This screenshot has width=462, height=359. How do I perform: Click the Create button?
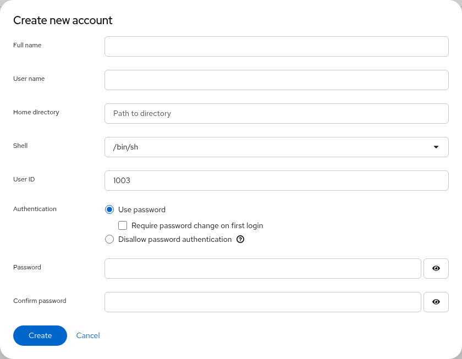point(40,335)
